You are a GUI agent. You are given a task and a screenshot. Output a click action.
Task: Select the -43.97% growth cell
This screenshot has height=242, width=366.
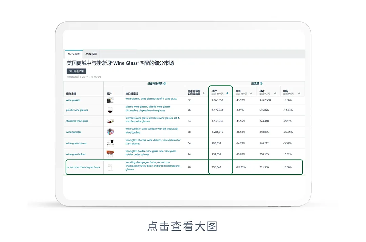[x=240, y=100]
